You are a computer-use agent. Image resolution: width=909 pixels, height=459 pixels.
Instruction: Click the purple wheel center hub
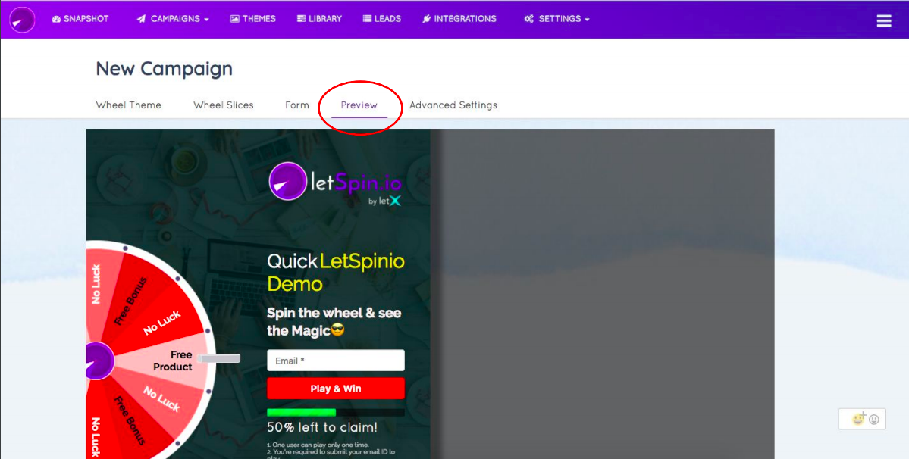click(x=99, y=361)
